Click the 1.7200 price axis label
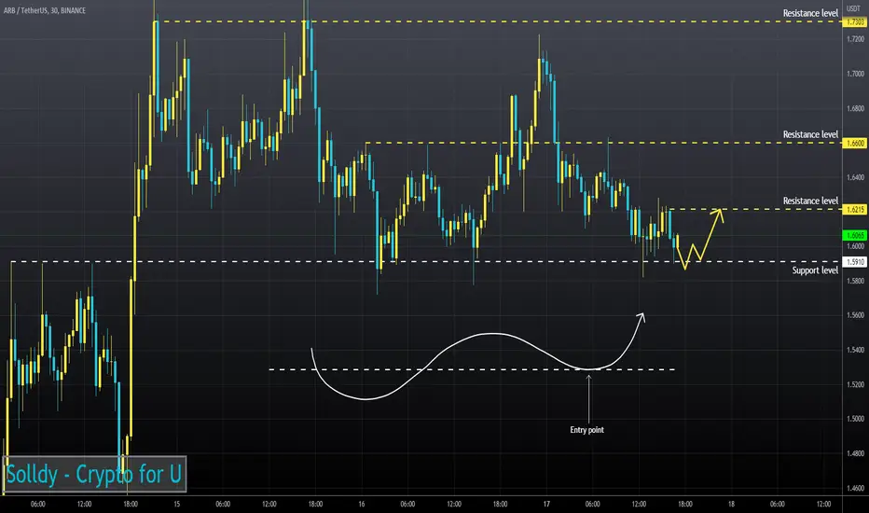The width and height of the screenshot is (869, 513). pyautogui.click(x=855, y=39)
